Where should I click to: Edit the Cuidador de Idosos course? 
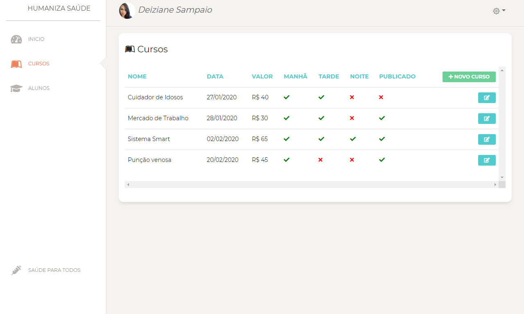pos(487,98)
